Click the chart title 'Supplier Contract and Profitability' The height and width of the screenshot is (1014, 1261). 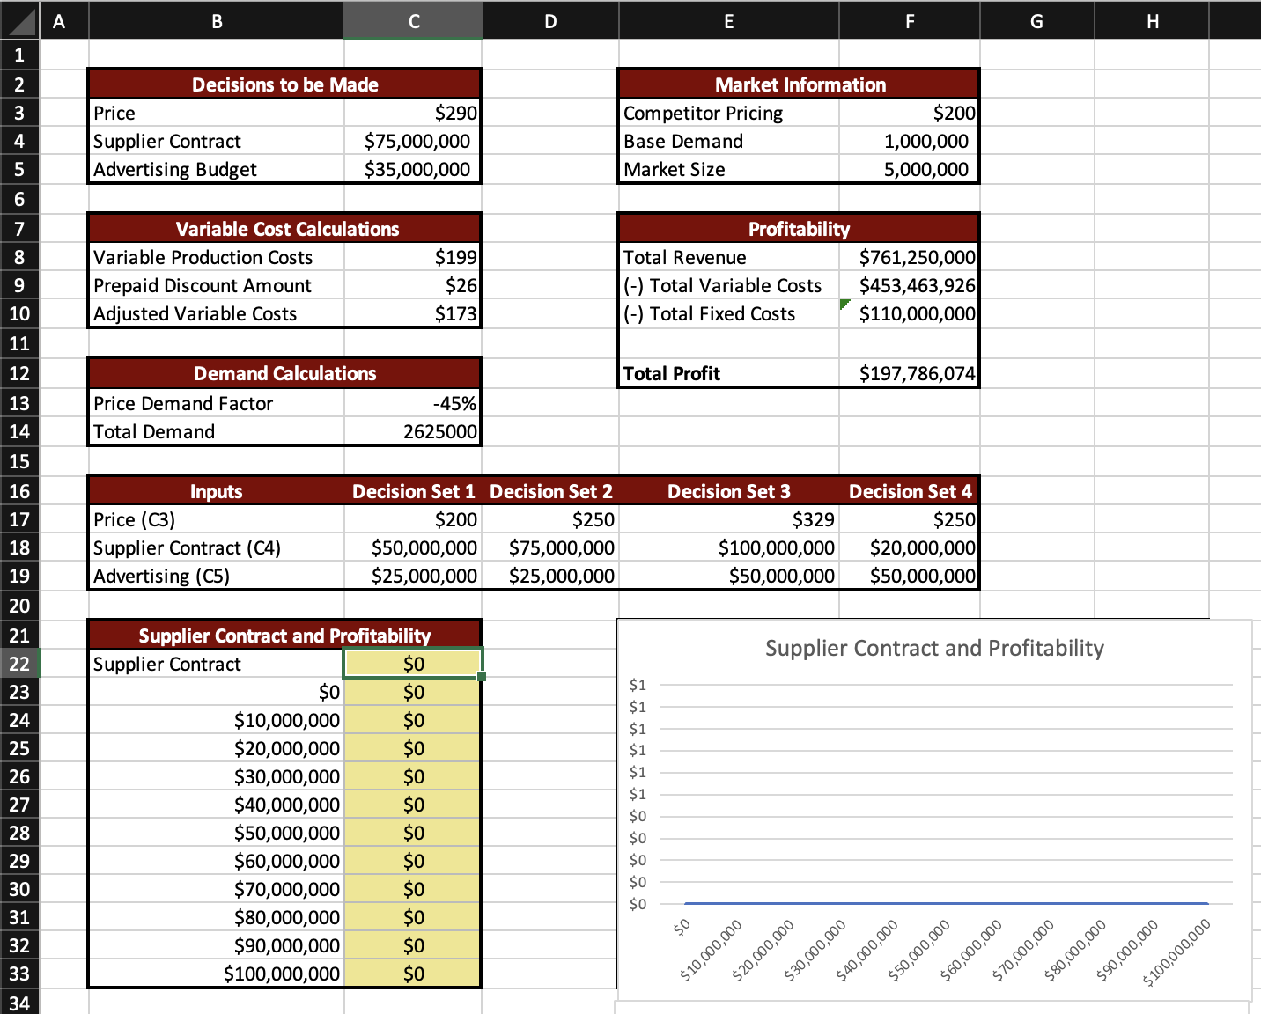tap(934, 648)
